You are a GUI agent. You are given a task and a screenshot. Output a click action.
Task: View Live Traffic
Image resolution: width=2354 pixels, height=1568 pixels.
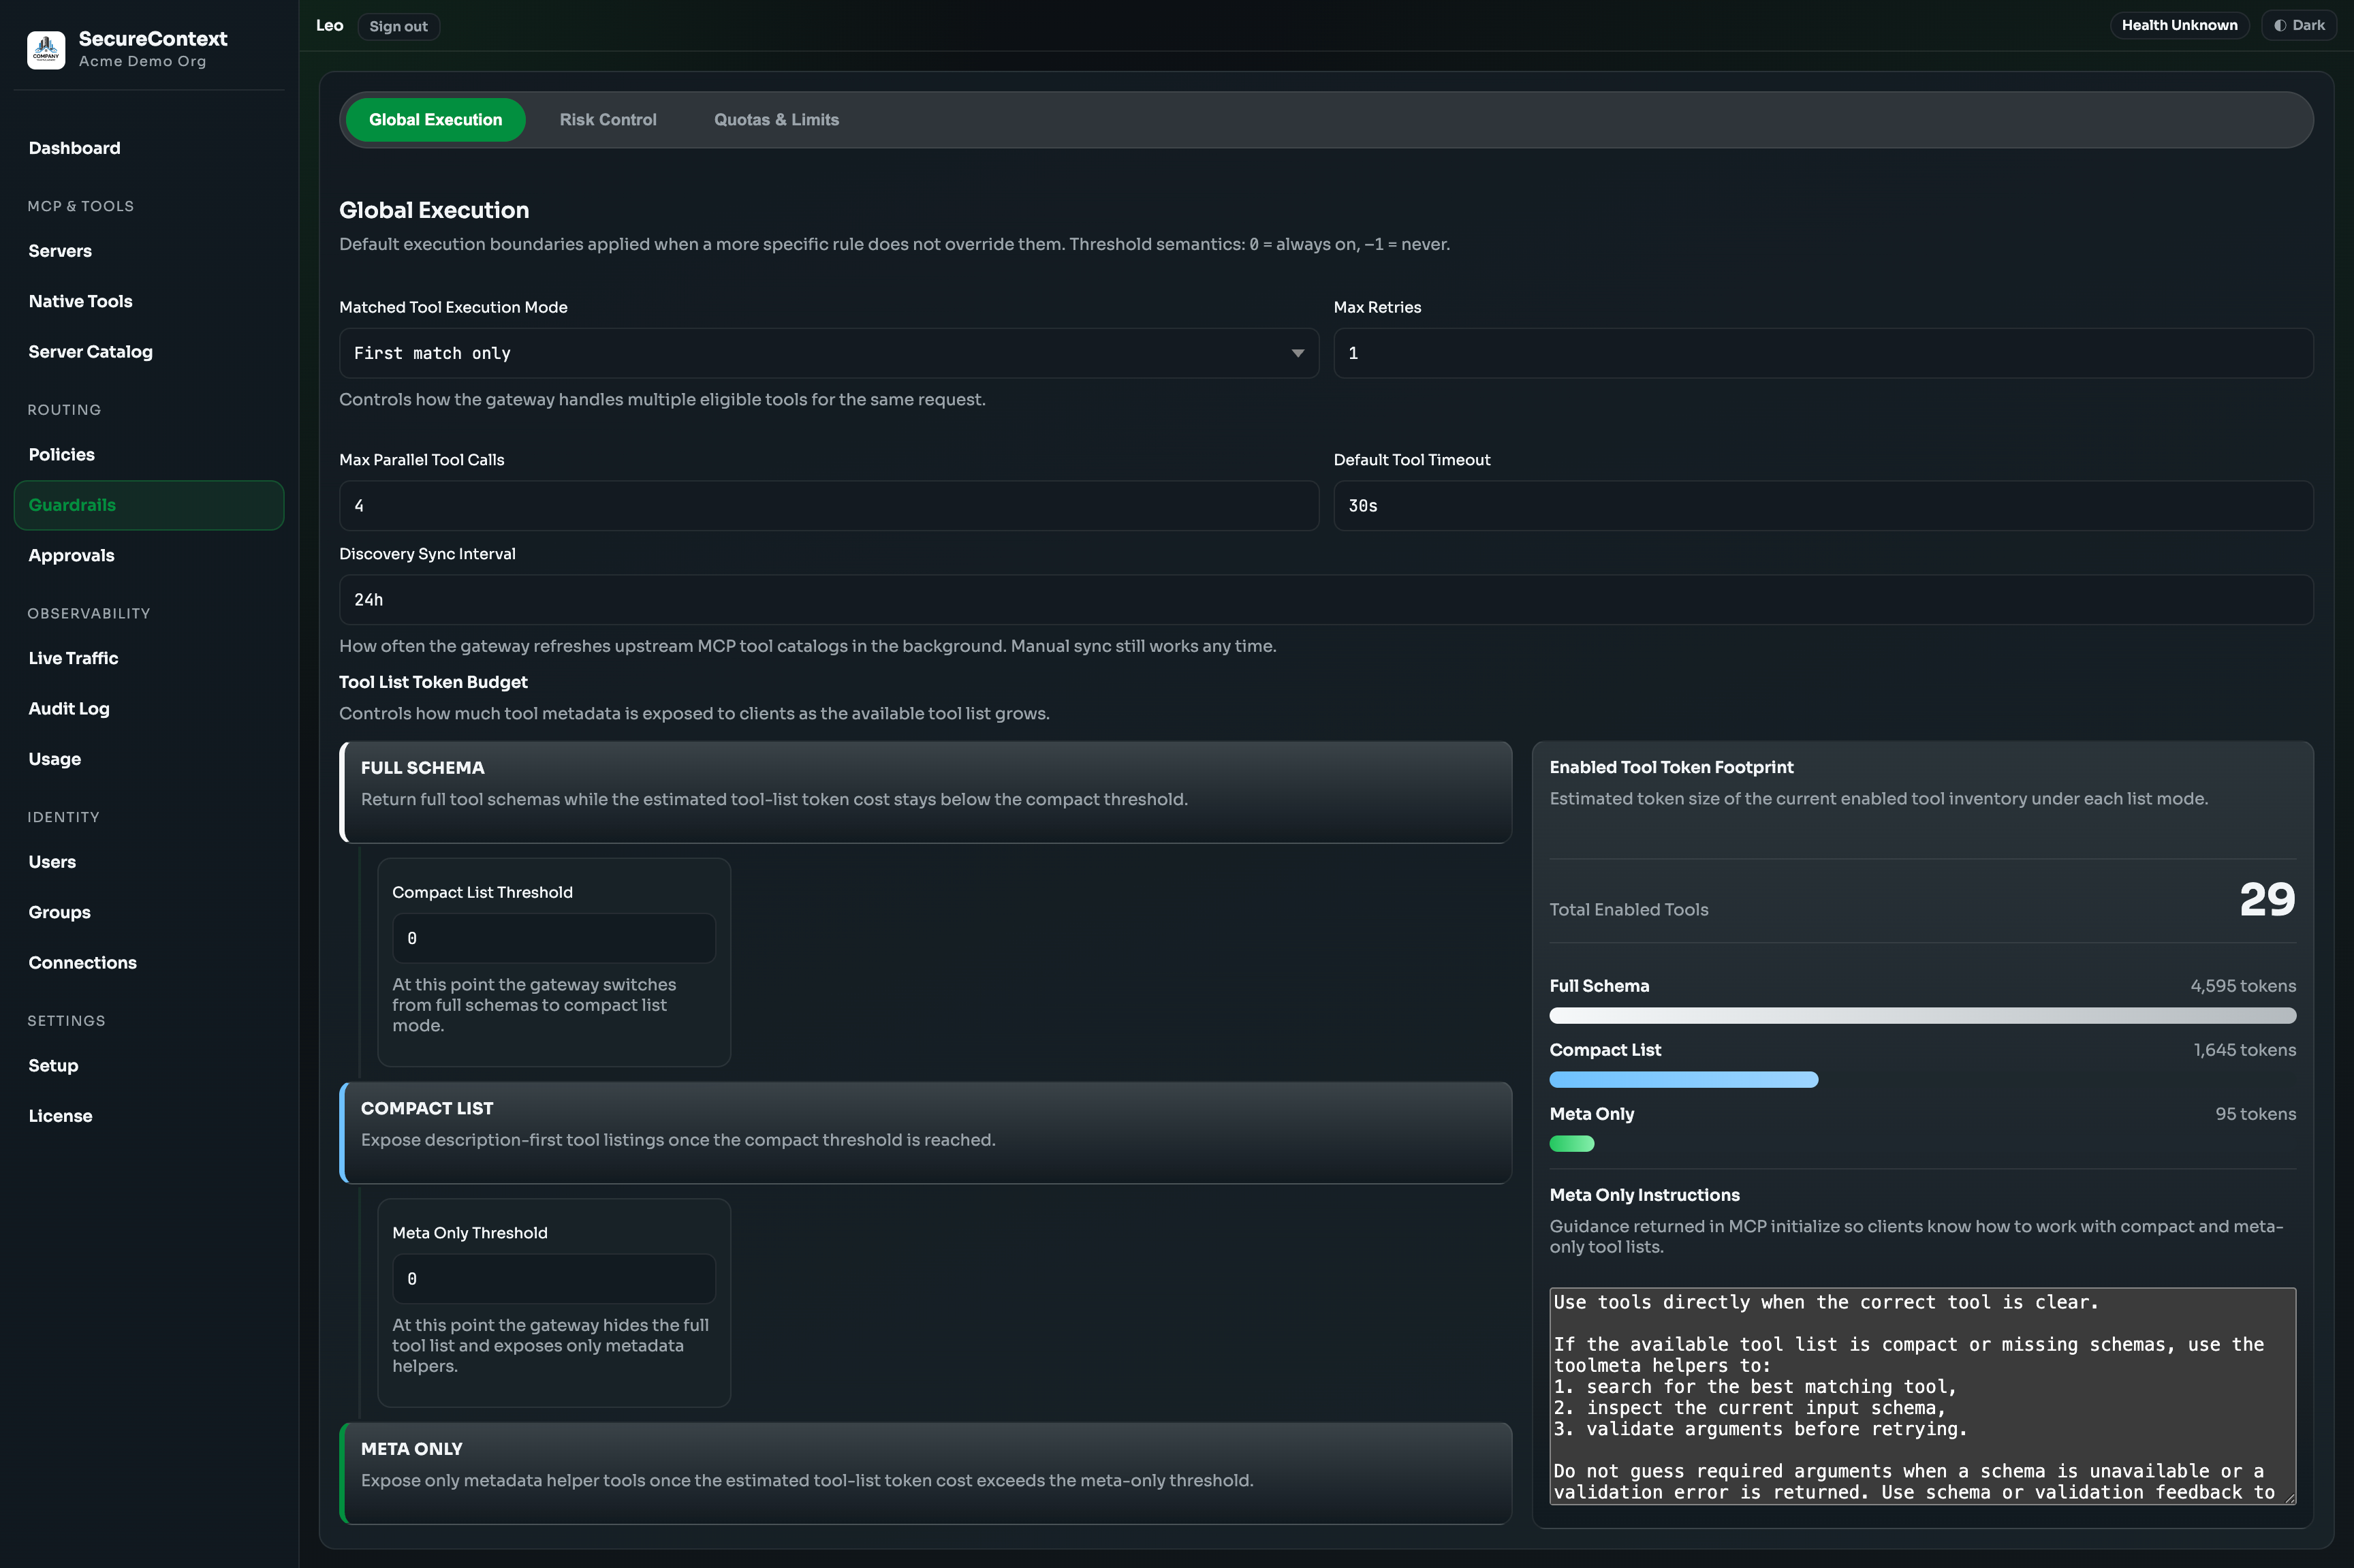73,658
